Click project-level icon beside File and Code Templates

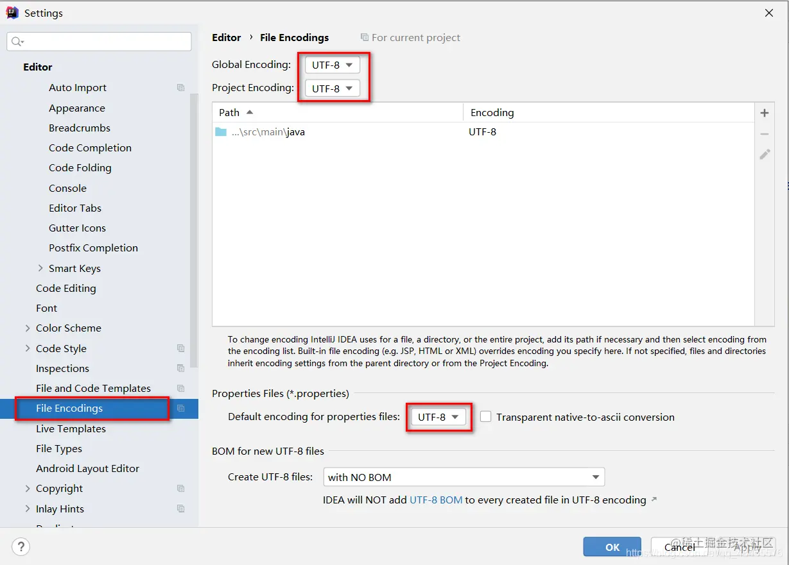181,389
